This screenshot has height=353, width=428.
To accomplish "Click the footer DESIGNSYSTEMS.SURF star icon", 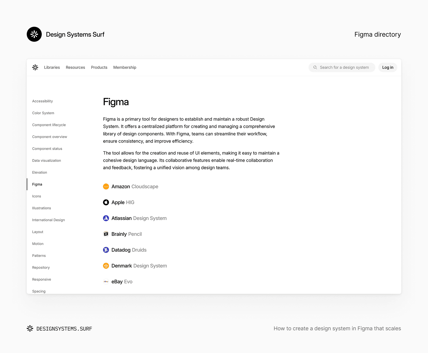I will 30,328.
